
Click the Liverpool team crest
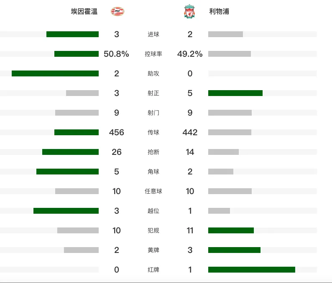click(x=189, y=11)
